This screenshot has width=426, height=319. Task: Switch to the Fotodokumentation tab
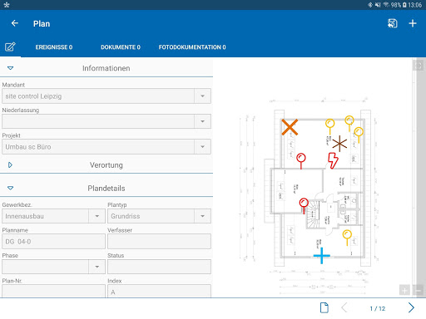pos(192,47)
